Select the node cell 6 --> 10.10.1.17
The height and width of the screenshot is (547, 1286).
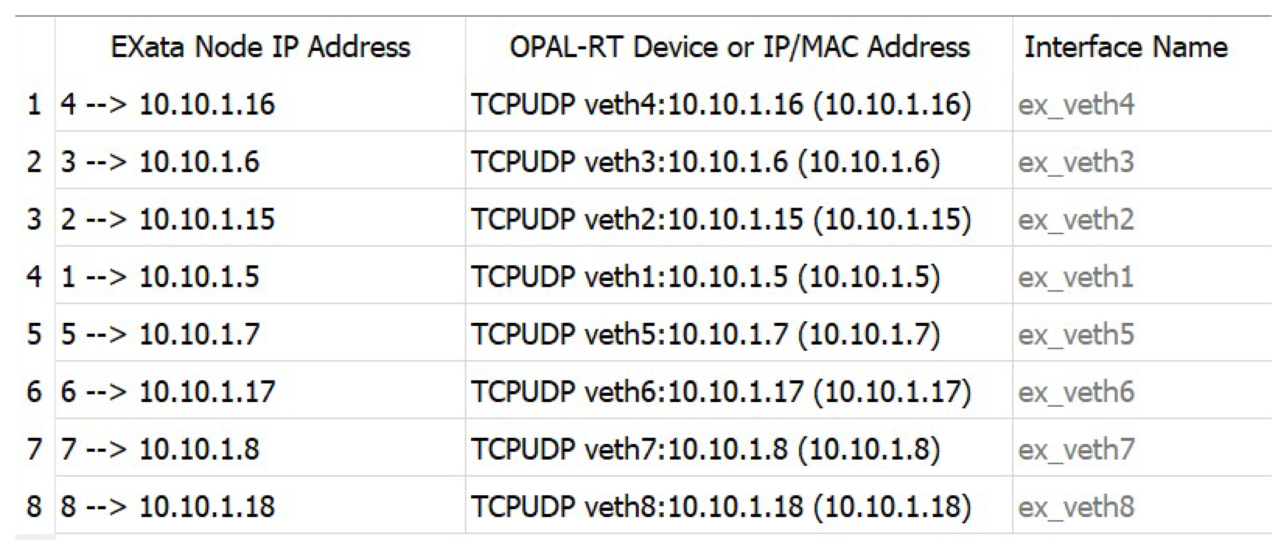[x=168, y=391]
